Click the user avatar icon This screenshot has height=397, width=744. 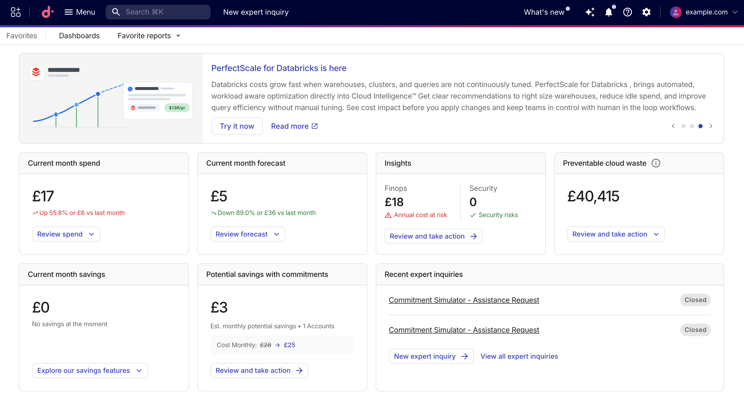(676, 12)
